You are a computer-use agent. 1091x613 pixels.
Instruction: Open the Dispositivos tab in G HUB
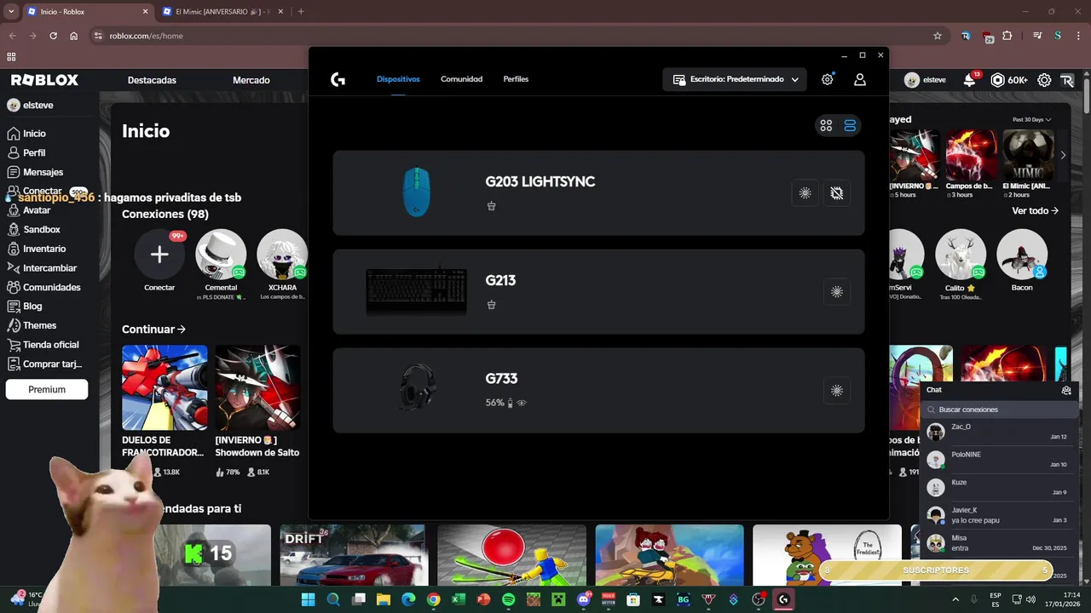click(398, 79)
